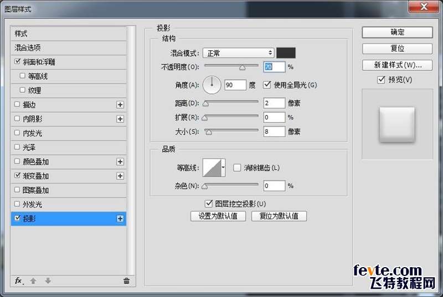Add another 颜色叠加 effect with plus icon

point(120,161)
